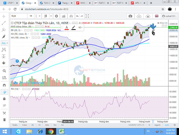Open the vuhai151 user account menu
Viewport: 179px width, 135px height.
coord(170,16)
